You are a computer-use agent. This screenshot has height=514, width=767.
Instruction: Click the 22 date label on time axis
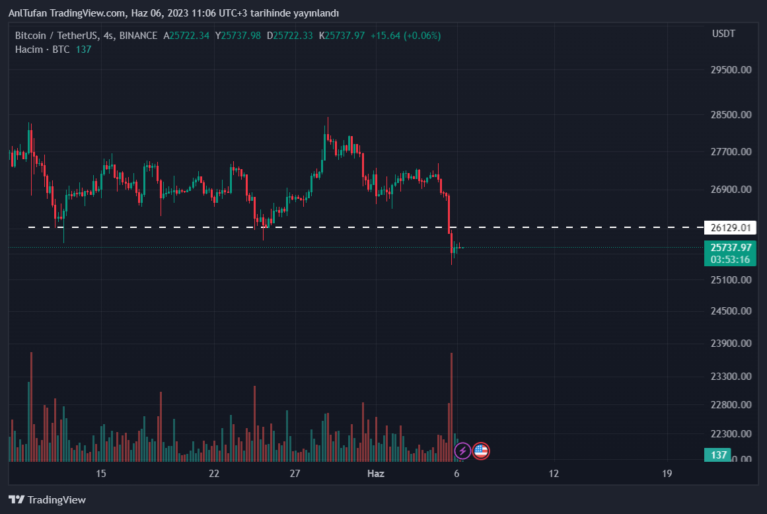click(x=213, y=473)
